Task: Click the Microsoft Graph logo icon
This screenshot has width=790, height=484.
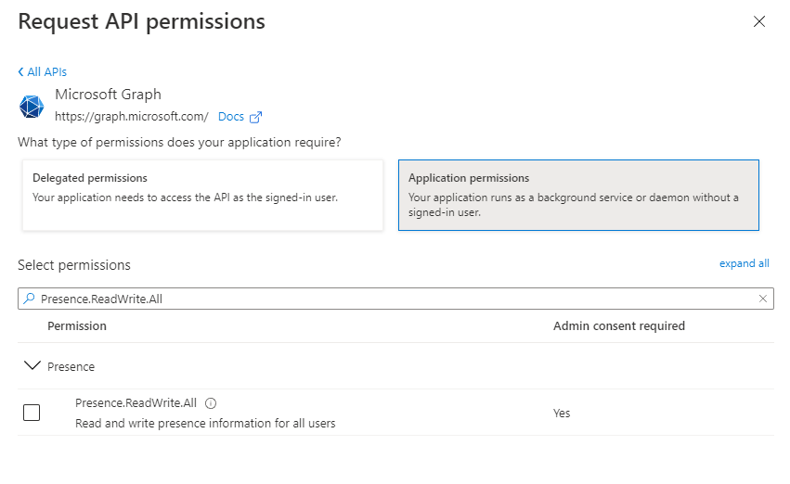Action: tap(32, 107)
